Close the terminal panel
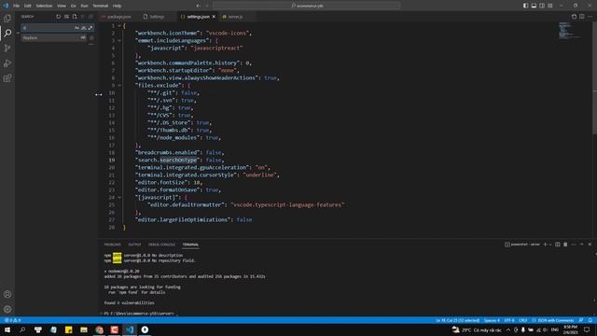 pos(590,245)
